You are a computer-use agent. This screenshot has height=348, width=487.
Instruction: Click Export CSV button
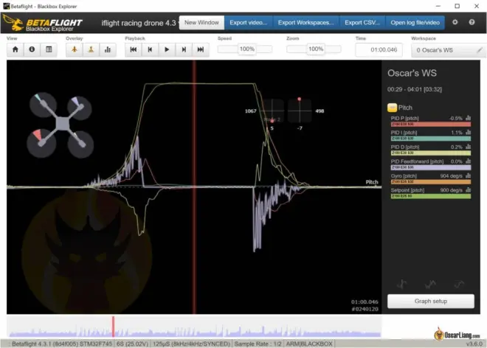(x=362, y=23)
